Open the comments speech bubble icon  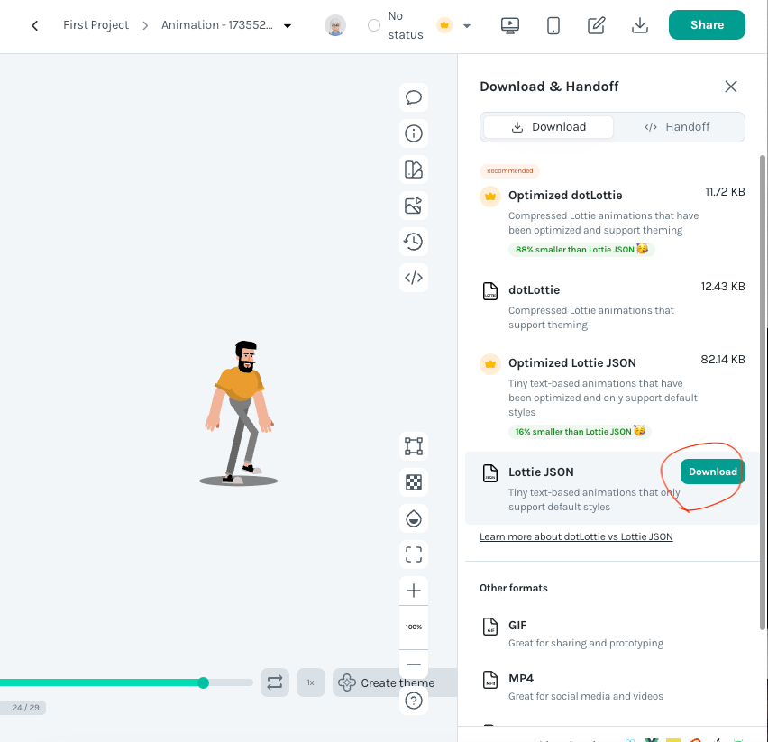414,97
